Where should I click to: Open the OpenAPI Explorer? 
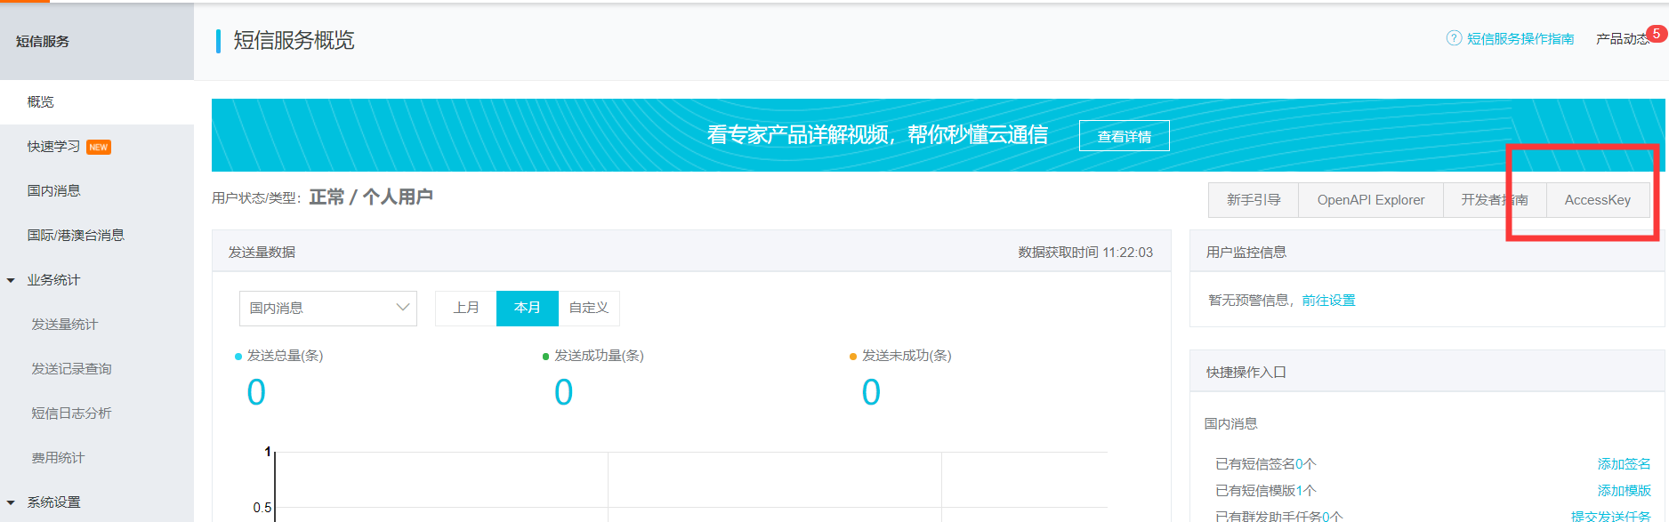point(1370,200)
